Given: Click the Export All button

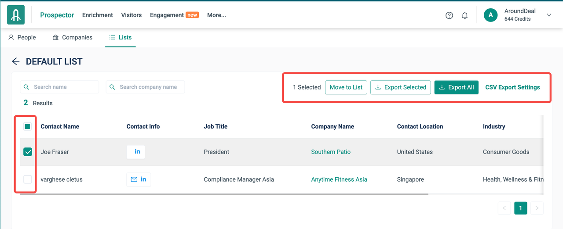Looking at the screenshot, I should click(456, 87).
